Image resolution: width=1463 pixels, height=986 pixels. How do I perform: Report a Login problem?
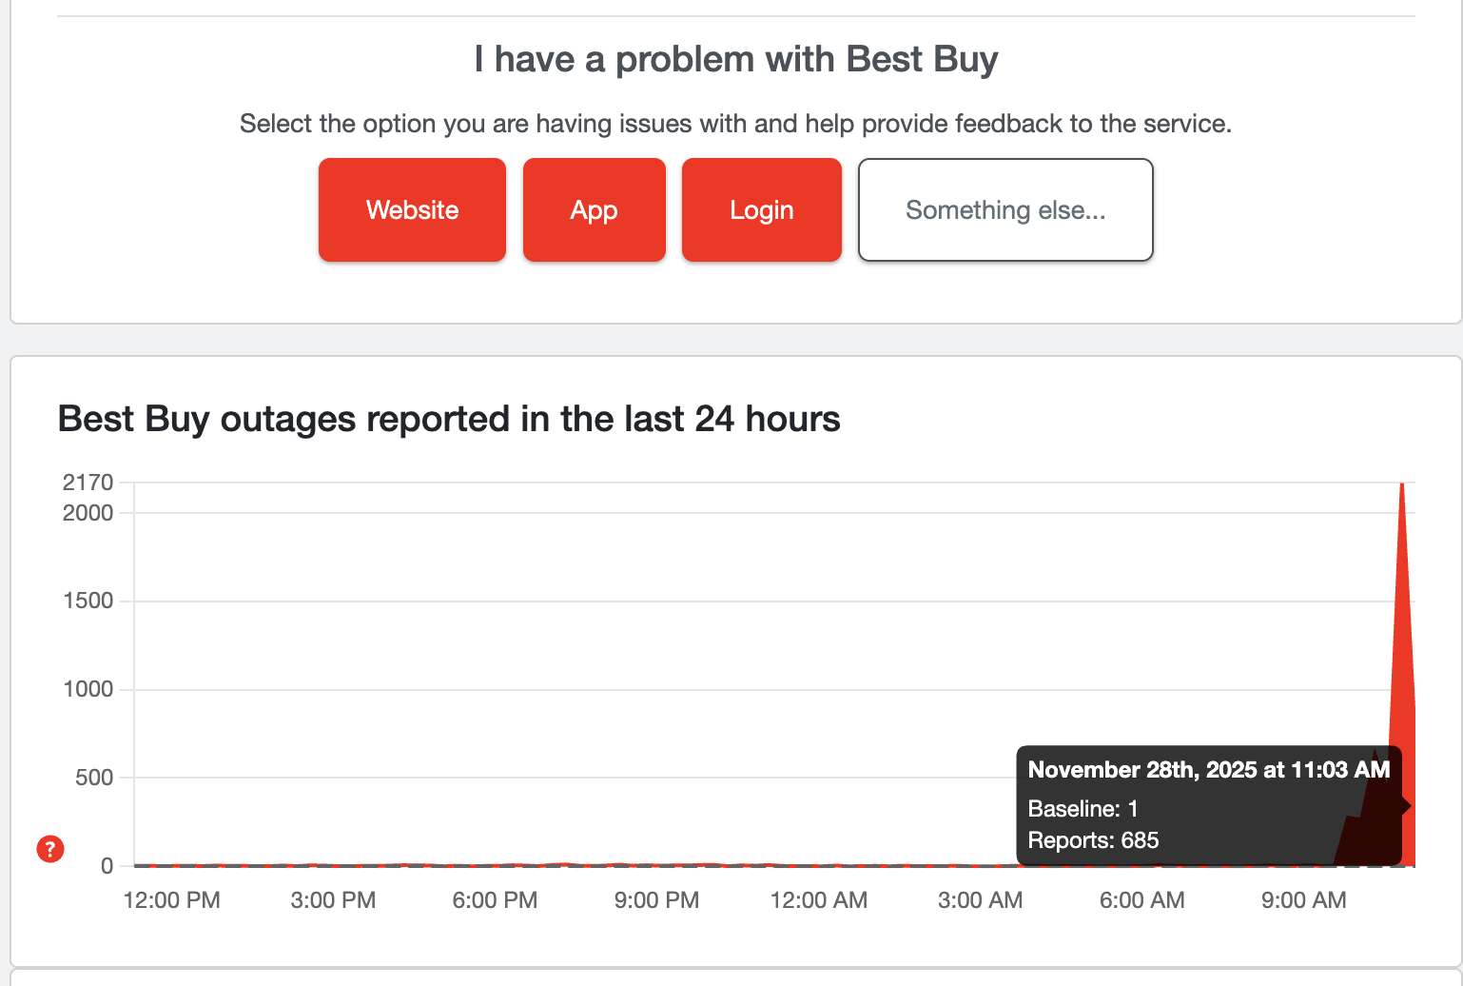click(761, 209)
